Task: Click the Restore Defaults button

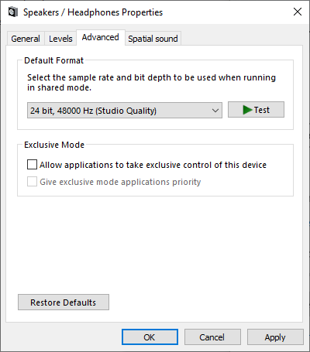Action: click(x=64, y=302)
